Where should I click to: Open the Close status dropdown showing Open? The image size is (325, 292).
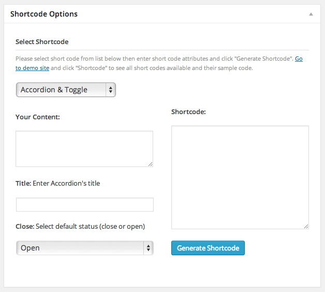(85, 248)
